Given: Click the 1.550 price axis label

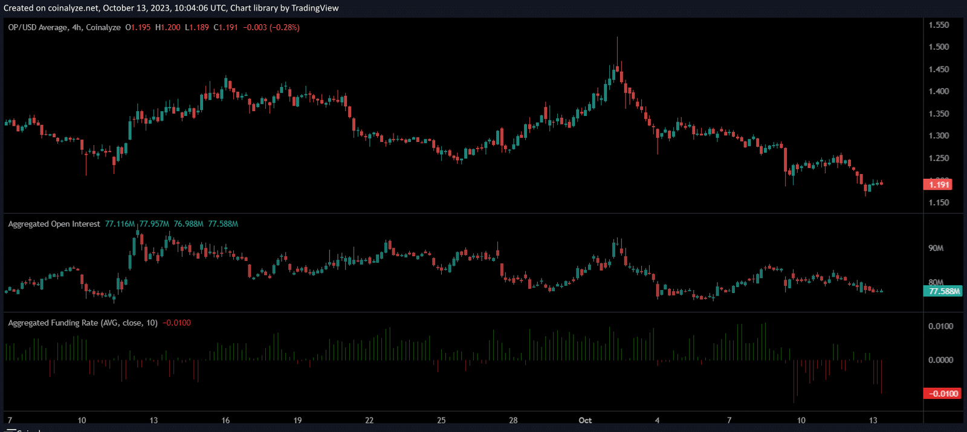Looking at the screenshot, I should point(939,25).
